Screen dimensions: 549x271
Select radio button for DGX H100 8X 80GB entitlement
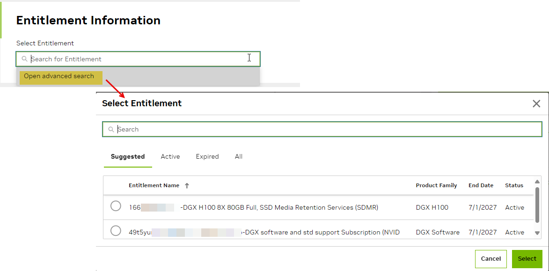coord(116,206)
